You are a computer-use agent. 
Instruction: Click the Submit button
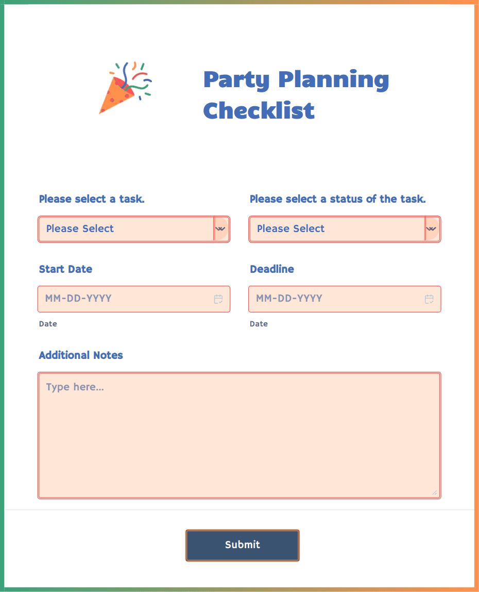pos(242,545)
